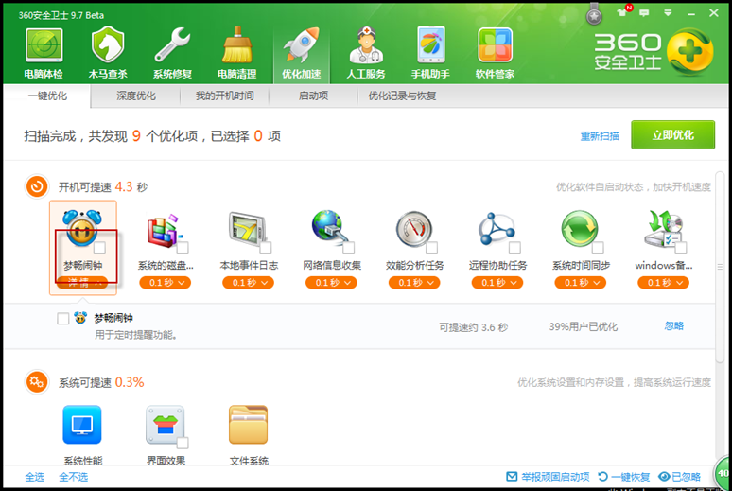This screenshot has height=491, width=732.
Task: Tick checkbox on 系统的磁盘 tile
Action: pyautogui.click(x=183, y=247)
